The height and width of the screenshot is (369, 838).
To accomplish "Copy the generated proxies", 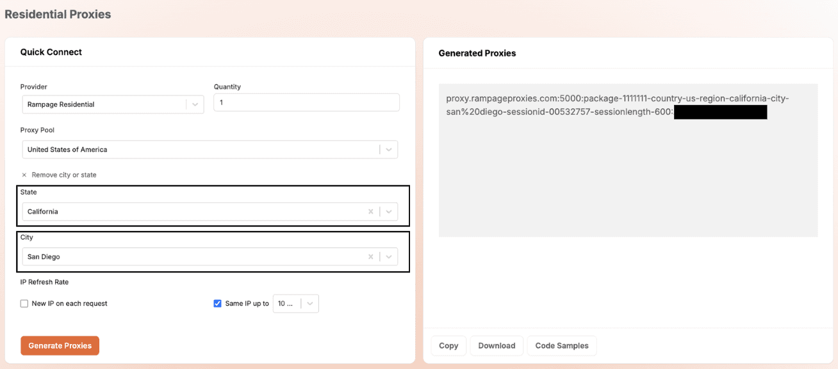I will [448, 346].
